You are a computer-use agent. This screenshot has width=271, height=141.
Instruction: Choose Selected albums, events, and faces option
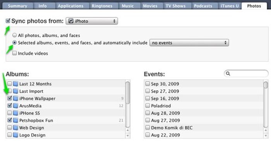[15, 42]
